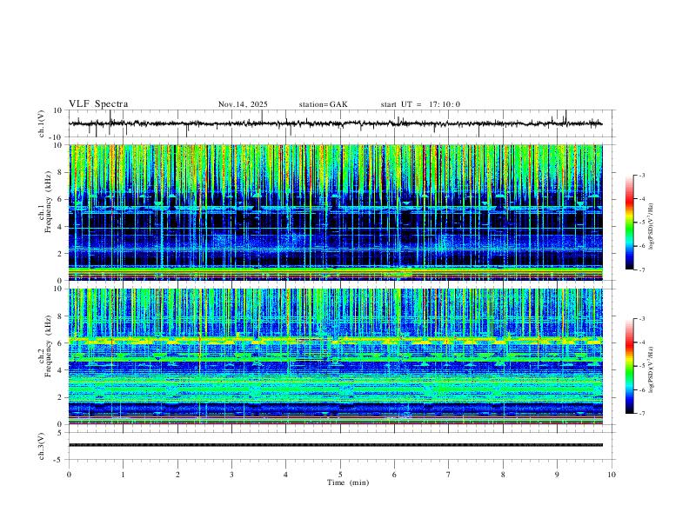The height and width of the screenshot is (532, 689).
Task: Click the "-7" tick on ch.2 color bar
Action: [x=642, y=414]
